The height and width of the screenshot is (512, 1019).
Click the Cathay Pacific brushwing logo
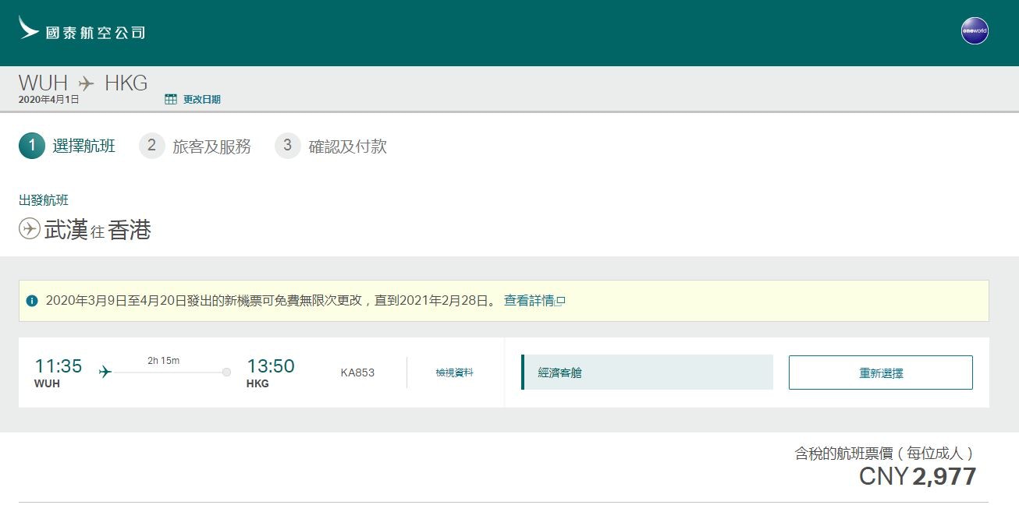coord(29,28)
